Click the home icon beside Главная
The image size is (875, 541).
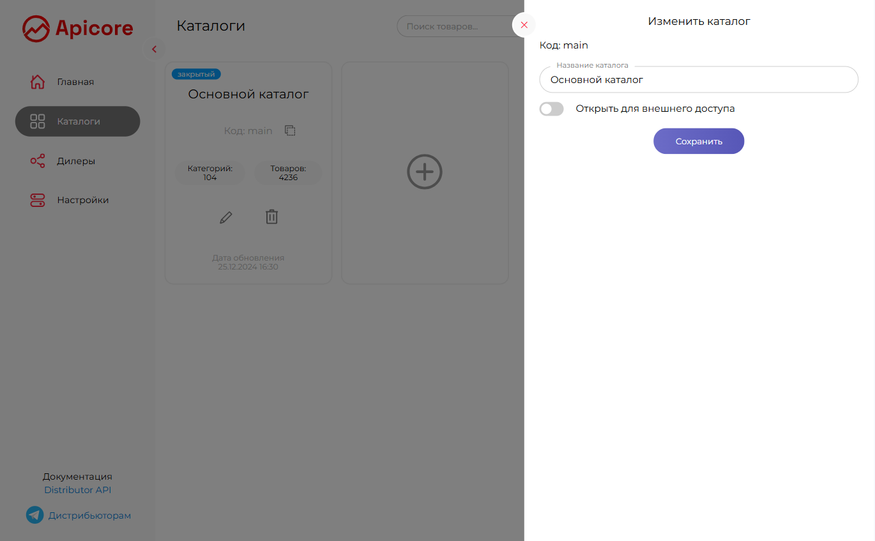[x=38, y=82]
